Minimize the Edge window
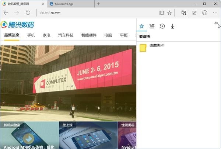 [x=194, y=4]
